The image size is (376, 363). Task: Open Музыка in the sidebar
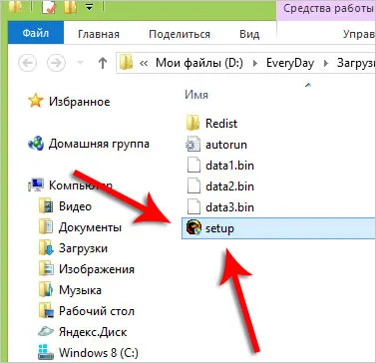tap(80, 290)
